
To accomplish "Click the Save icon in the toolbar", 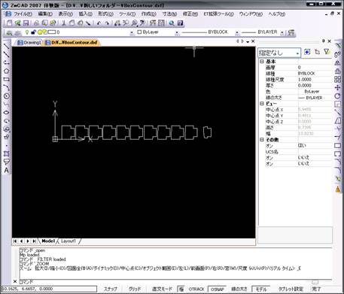I will point(26,23).
